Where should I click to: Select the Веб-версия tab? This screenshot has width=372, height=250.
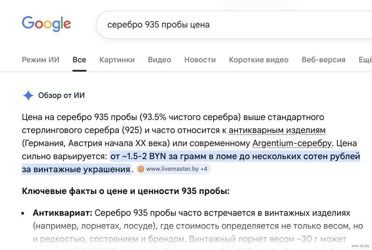[x=323, y=60]
